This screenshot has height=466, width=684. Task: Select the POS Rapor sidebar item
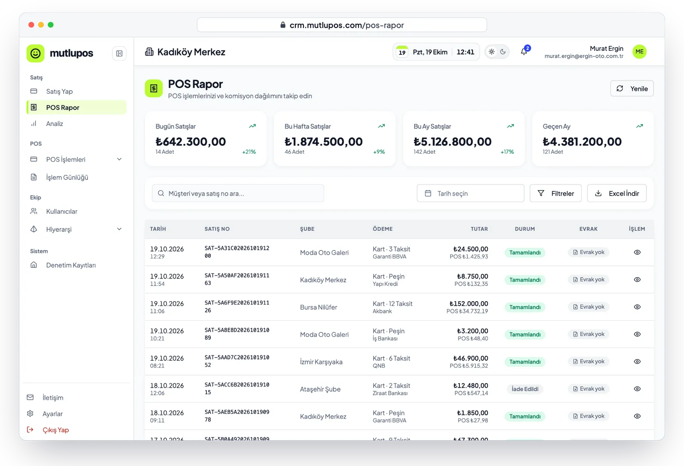77,107
